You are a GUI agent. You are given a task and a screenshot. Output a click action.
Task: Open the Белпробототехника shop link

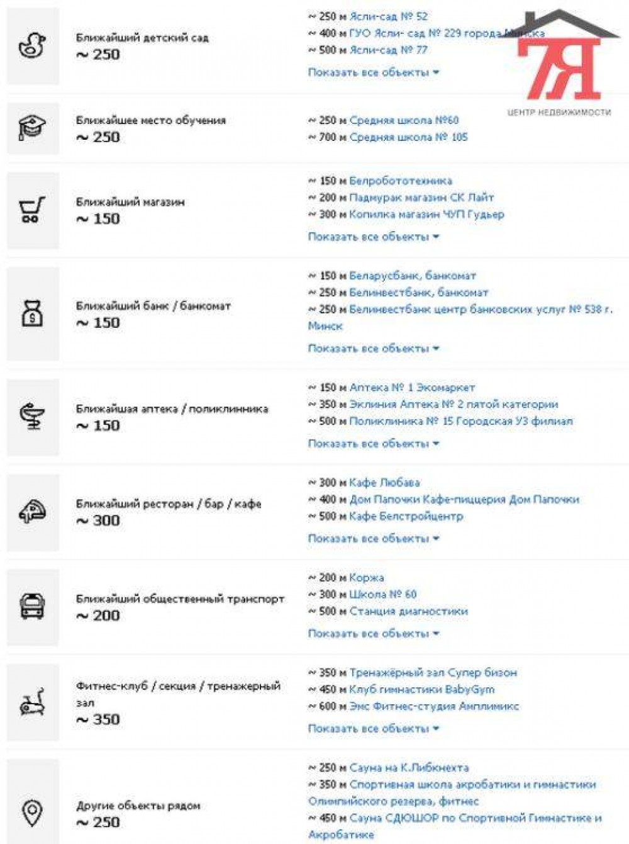coord(400,181)
